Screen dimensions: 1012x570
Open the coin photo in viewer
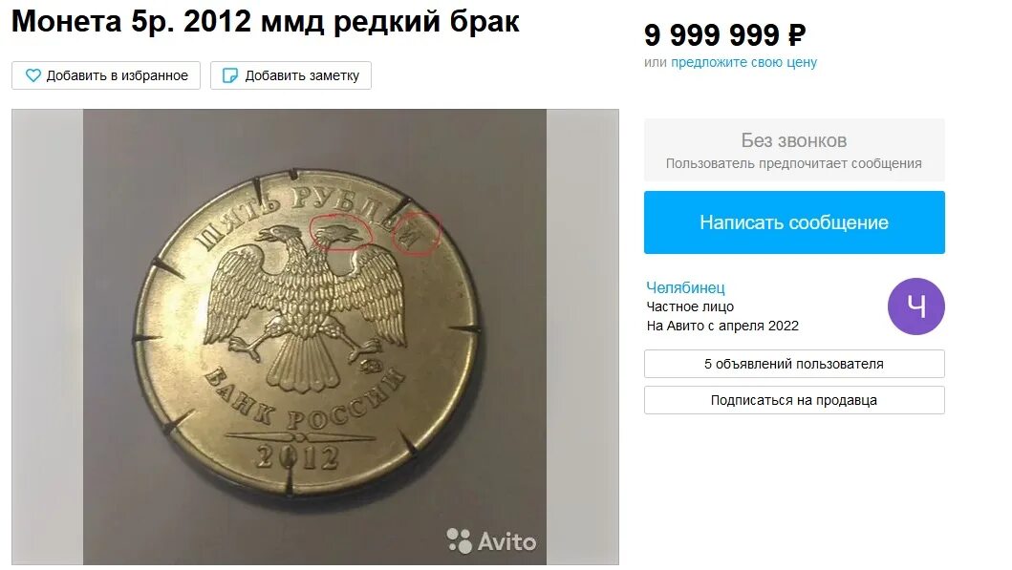point(315,337)
